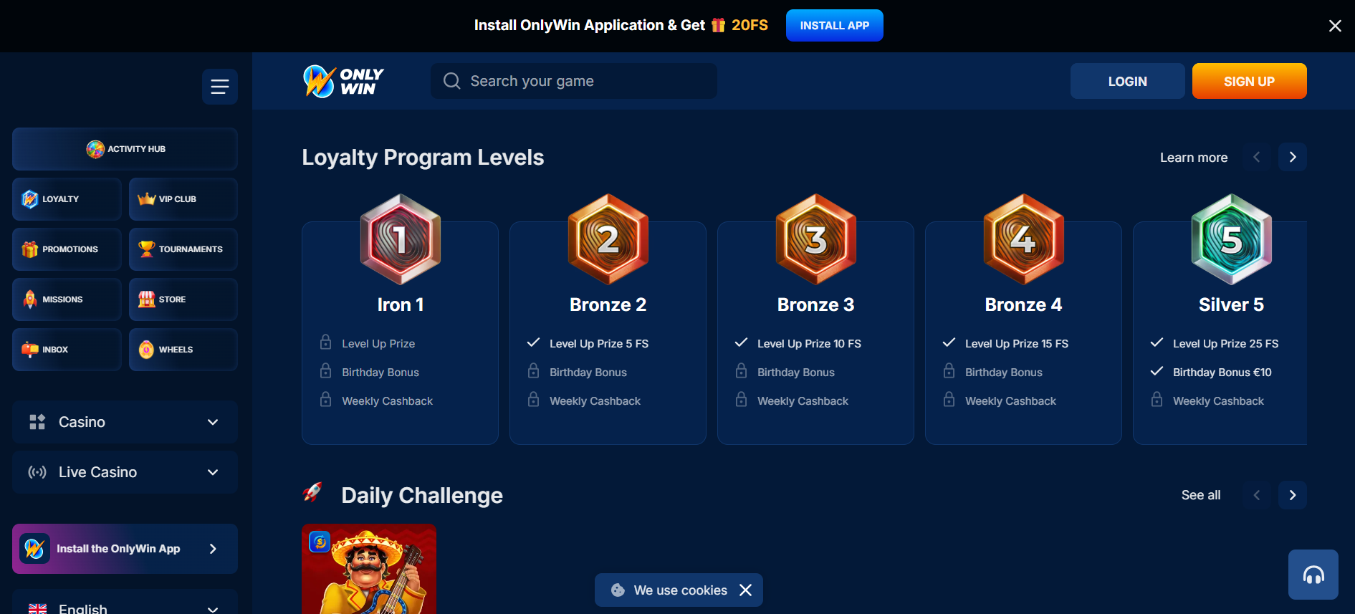Open live support headset chat
1355x614 pixels.
(x=1313, y=575)
